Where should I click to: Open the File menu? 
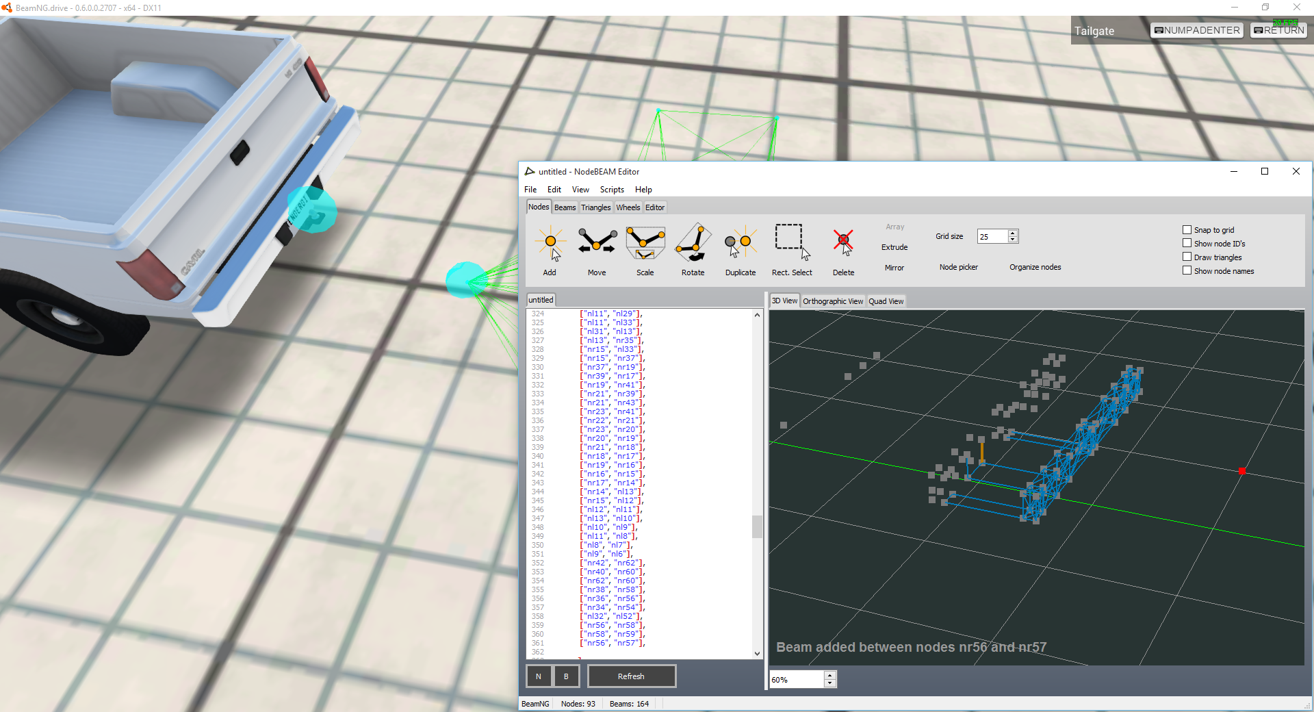point(530,190)
